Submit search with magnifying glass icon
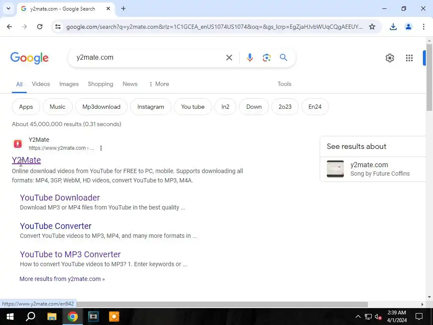The image size is (433, 325). pos(283,58)
